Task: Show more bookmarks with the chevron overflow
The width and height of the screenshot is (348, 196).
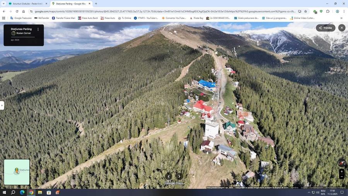Action: (341, 18)
